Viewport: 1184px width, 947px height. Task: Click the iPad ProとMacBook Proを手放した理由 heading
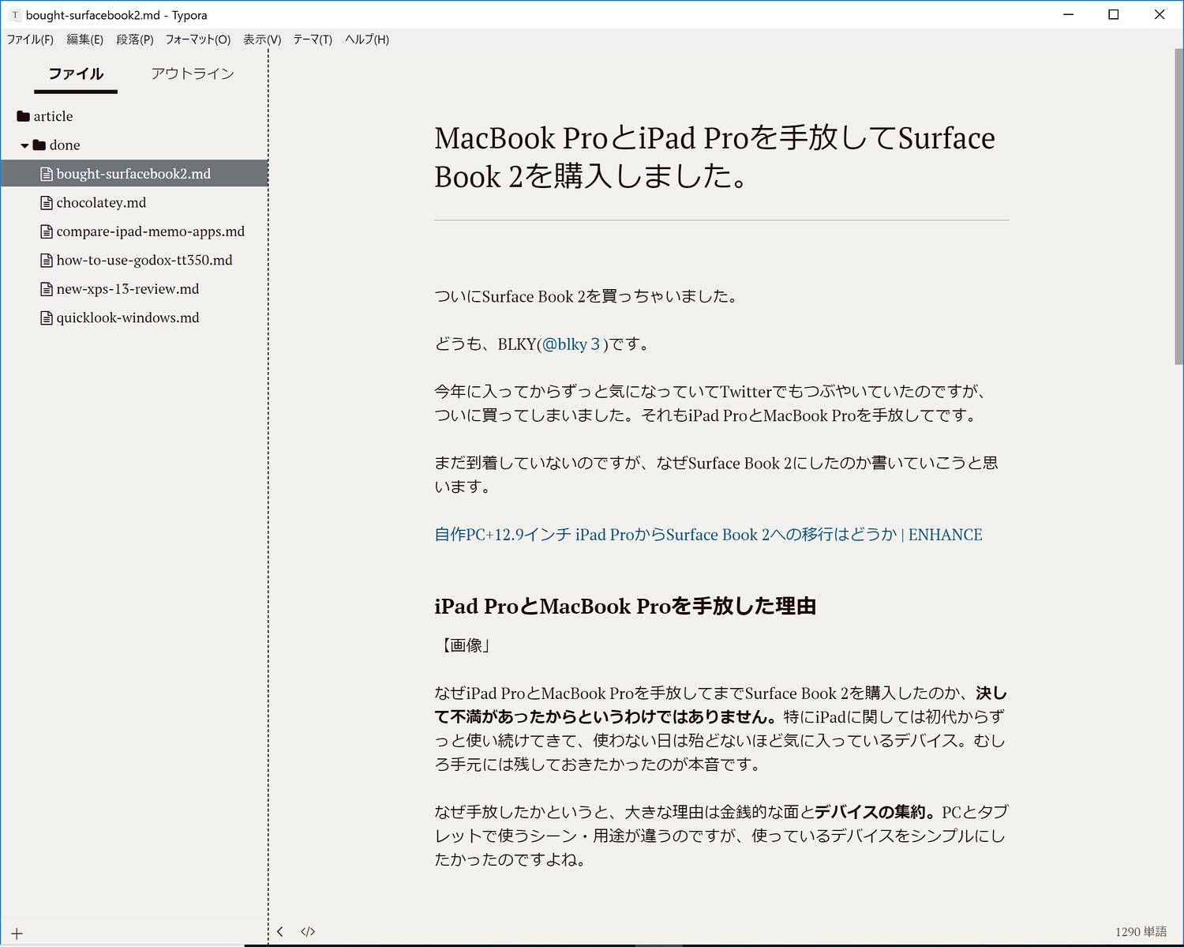tap(625, 607)
